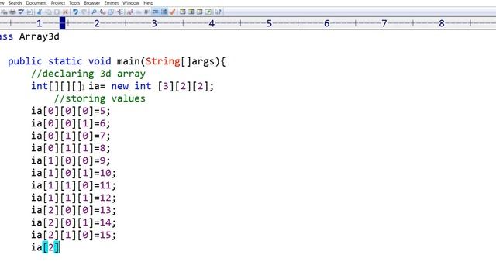Click the line 'ia[1][1][0]=11;'
Viewport: 496px width, 279px height.
tap(74, 185)
